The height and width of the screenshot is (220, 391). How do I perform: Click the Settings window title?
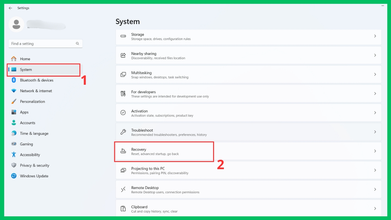[23, 8]
